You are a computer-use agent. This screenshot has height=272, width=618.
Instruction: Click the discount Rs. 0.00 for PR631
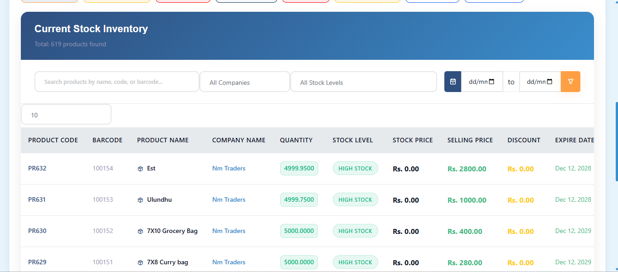coord(521,200)
